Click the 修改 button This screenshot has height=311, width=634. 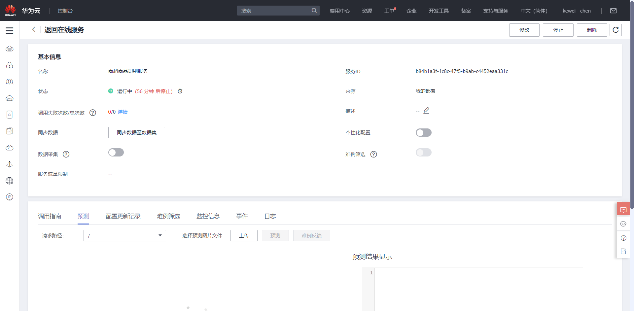pyautogui.click(x=524, y=30)
